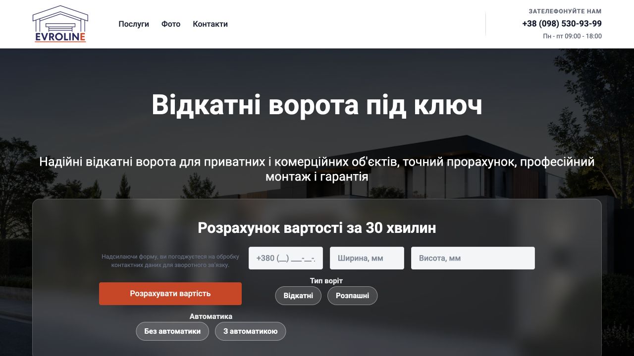Focus the +380 phone number field
This screenshot has height=356, width=634.
pos(286,258)
